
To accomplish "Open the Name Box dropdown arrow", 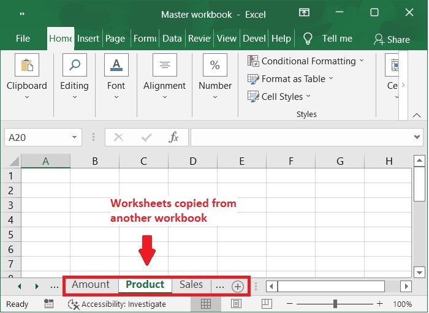I will [74, 137].
